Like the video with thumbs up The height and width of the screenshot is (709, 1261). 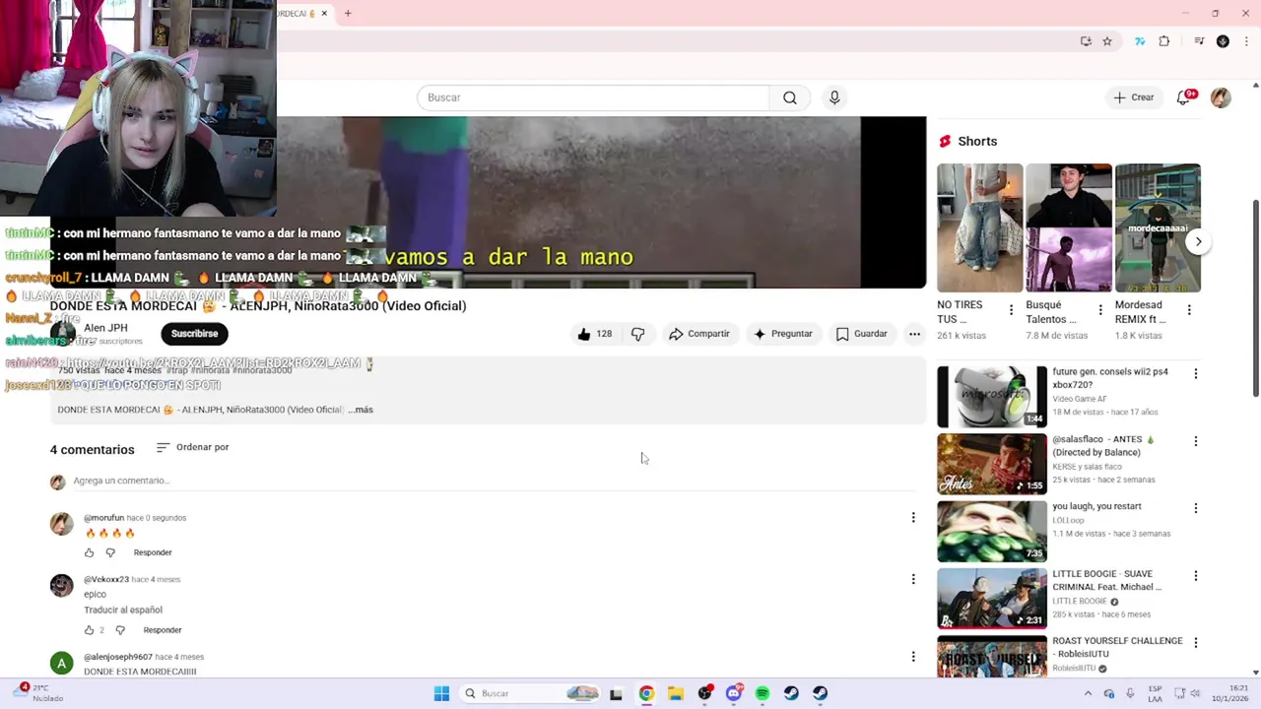(x=594, y=334)
